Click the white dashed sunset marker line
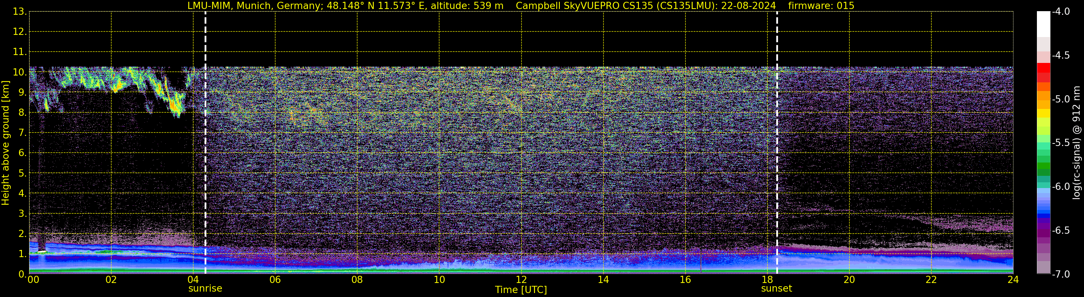The height and width of the screenshot is (297, 1084). coord(777,143)
